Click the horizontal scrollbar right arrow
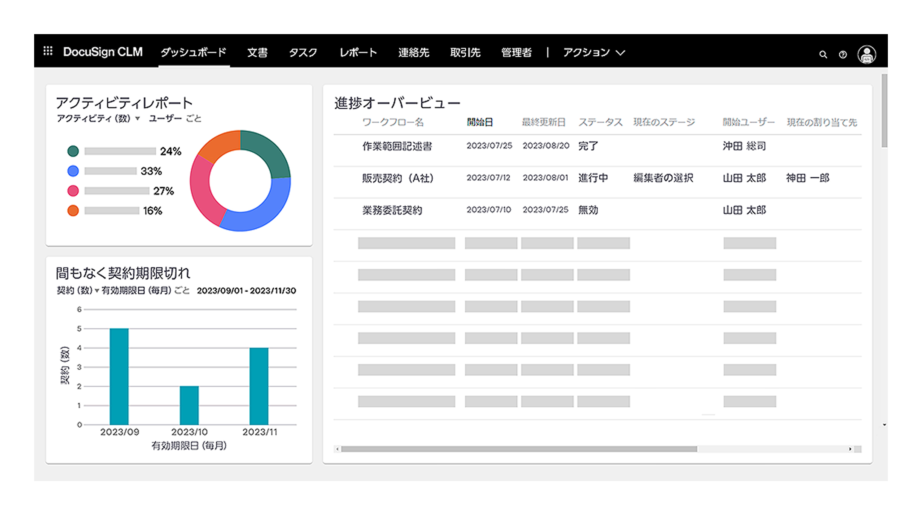 click(850, 449)
